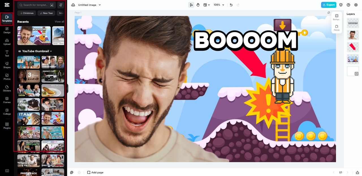
Task: Choose the Best Camera Top 10 template
Action: [x=29, y=104]
